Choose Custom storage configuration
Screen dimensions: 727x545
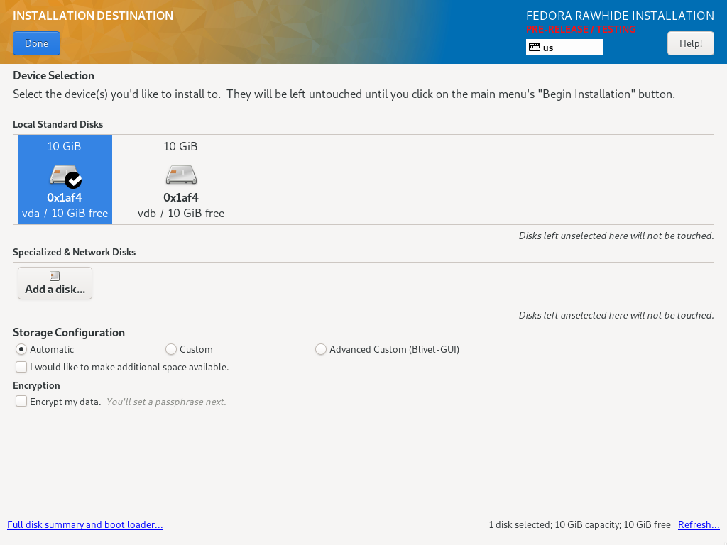pyautogui.click(x=171, y=349)
